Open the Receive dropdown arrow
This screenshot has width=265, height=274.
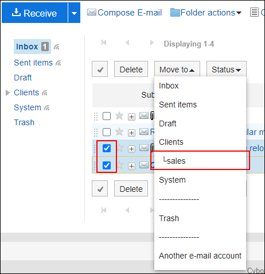(x=74, y=13)
